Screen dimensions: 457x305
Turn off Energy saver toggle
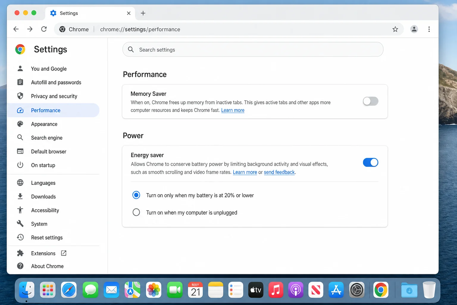click(370, 162)
